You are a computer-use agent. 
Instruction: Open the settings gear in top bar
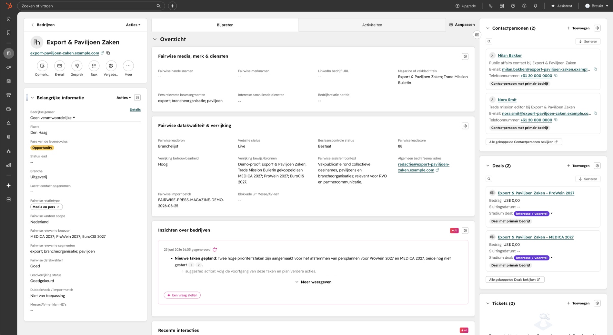coord(524,6)
